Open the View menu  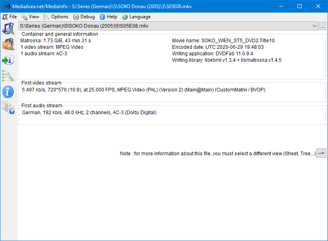click(x=30, y=17)
